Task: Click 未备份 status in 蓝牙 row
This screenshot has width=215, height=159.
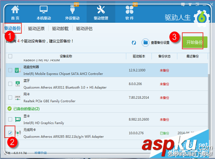Action: pyautogui.click(x=164, y=84)
